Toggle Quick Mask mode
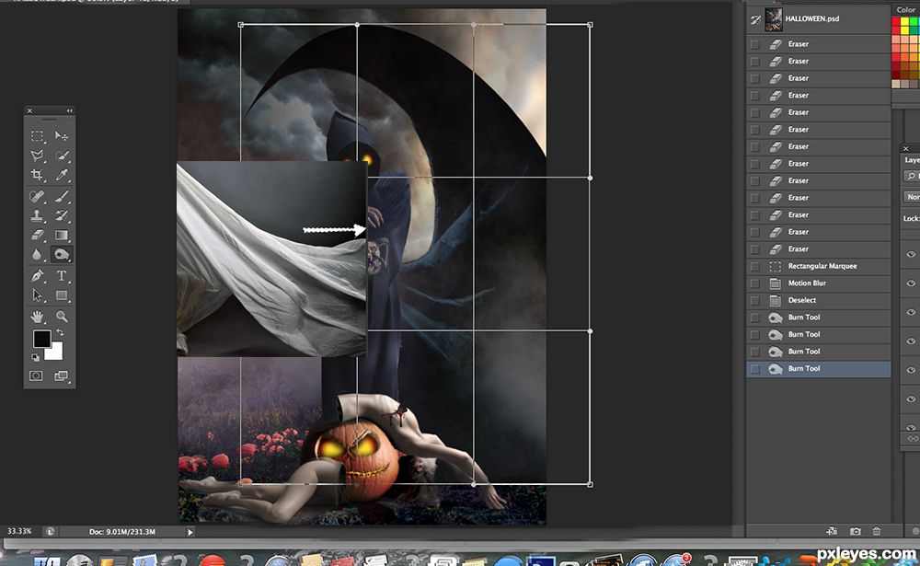920x566 pixels. [x=37, y=375]
